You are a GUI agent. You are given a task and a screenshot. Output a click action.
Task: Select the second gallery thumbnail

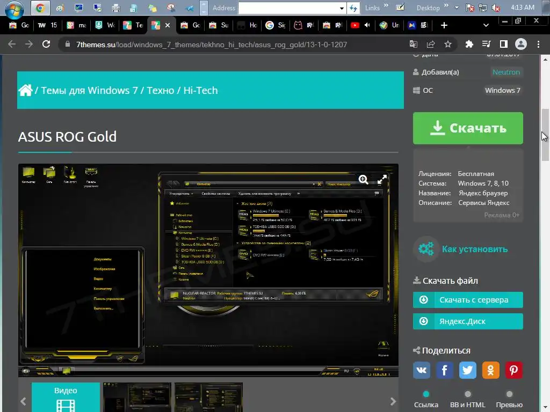[137, 398]
